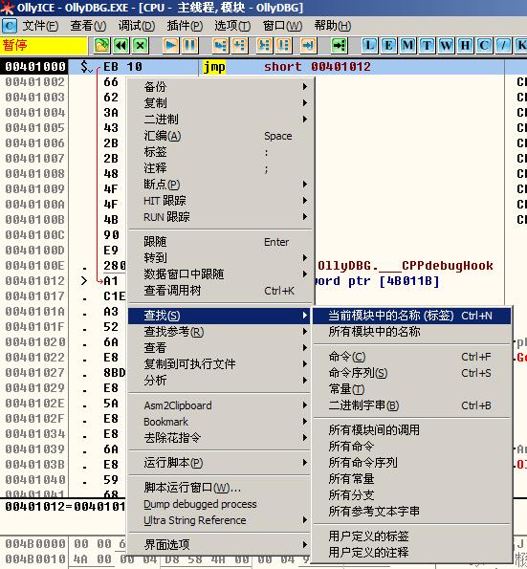The image size is (527, 569).
Task: Open CPU window (C button)
Action: [x=484, y=46]
